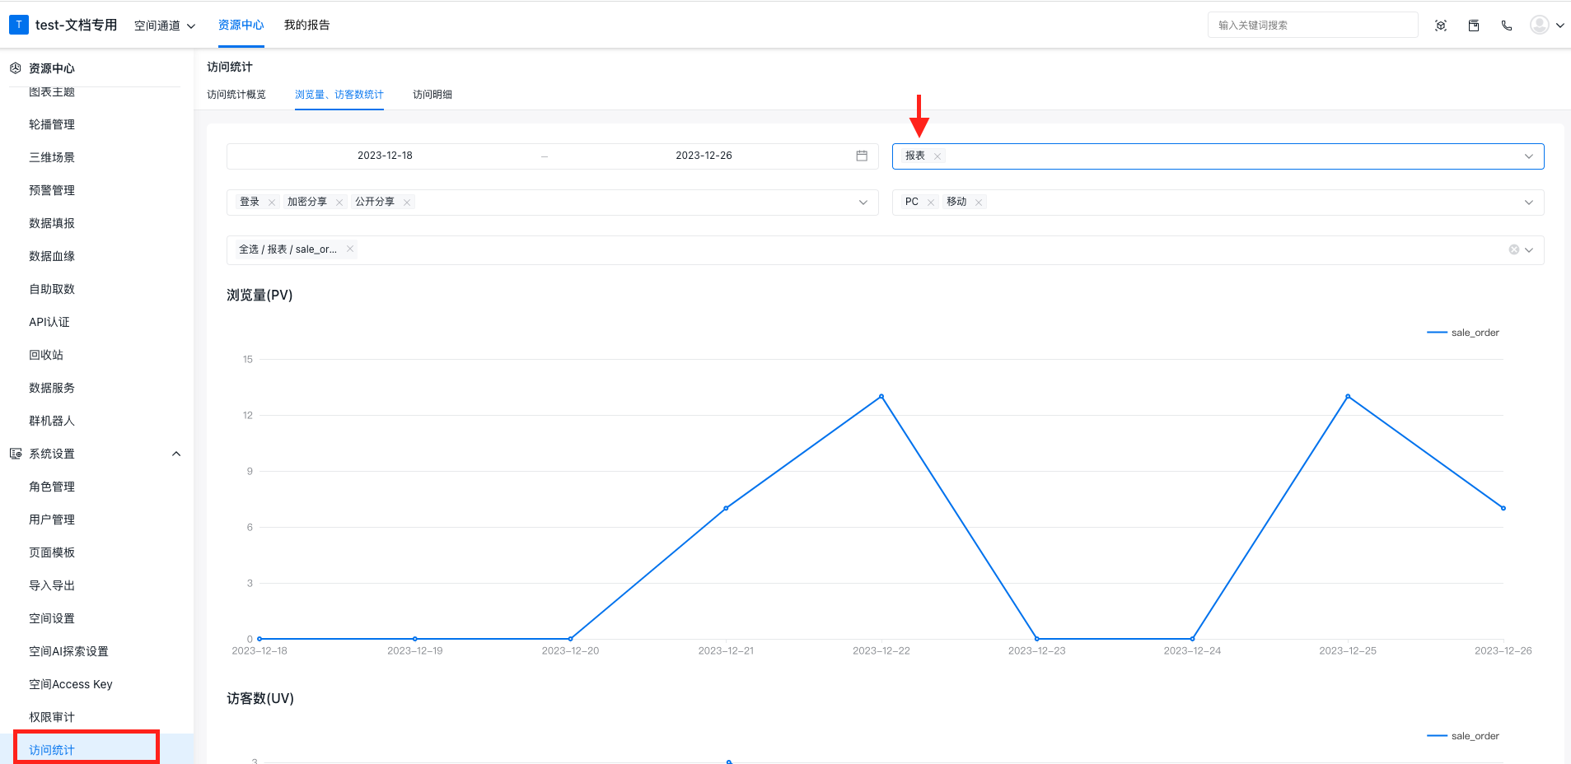The width and height of the screenshot is (1571, 764).
Task: Expand the device type dropdown arrow
Action: 1529,203
